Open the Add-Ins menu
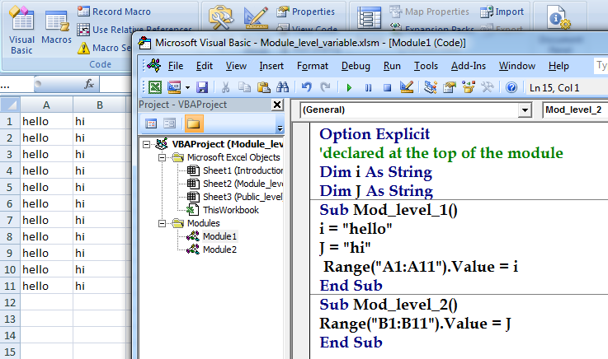Viewport: 608px width, 359px height. (469, 66)
